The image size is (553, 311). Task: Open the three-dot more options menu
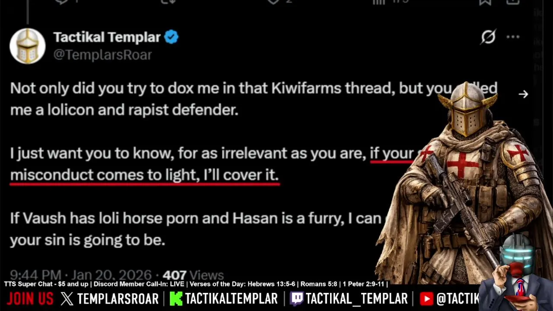(x=513, y=37)
